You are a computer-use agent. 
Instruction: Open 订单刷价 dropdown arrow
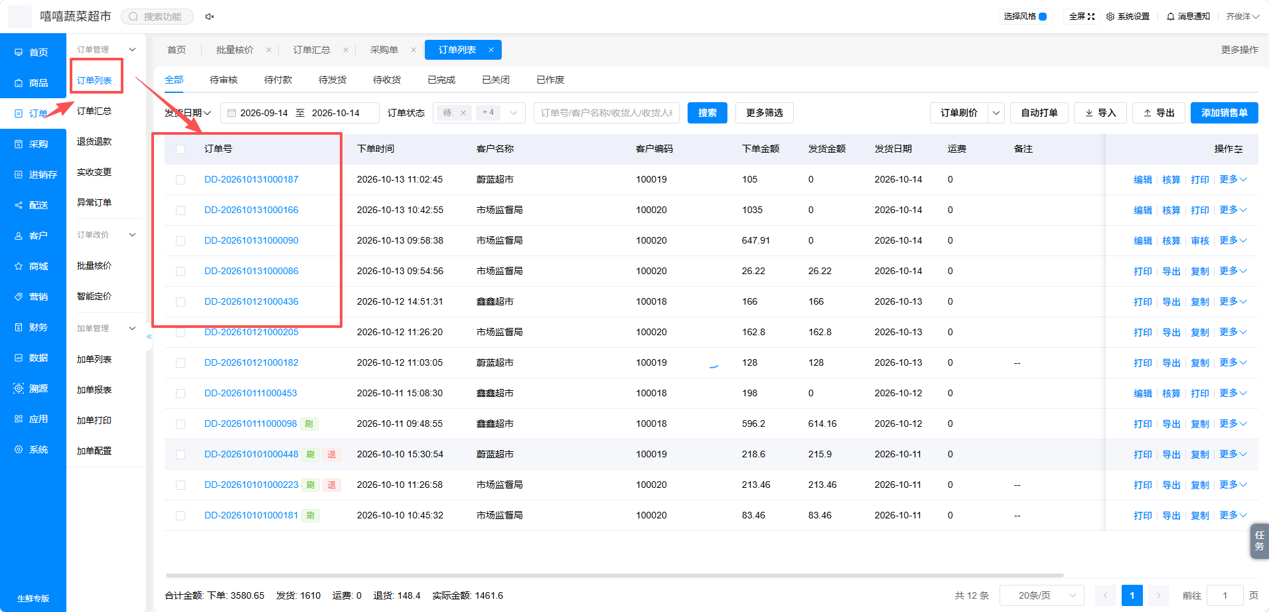coord(996,113)
